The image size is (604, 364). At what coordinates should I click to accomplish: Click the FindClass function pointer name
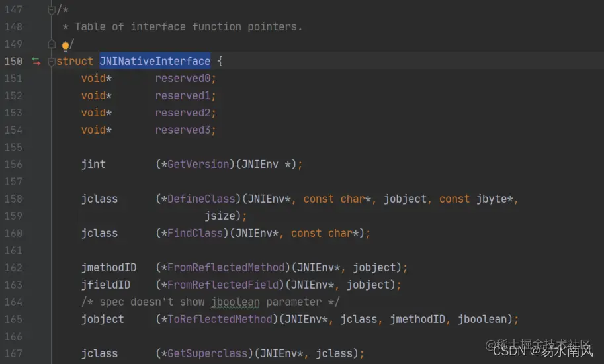coord(195,233)
